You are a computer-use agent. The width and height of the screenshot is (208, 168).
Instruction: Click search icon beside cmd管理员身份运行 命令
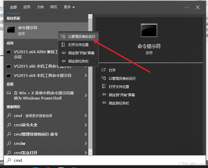[x=9, y=134]
